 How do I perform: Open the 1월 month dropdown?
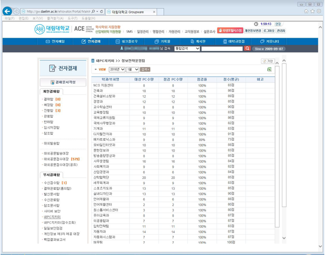[132, 69]
